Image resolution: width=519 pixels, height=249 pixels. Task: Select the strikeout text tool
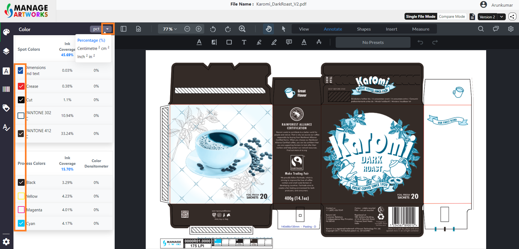point(319,42)
